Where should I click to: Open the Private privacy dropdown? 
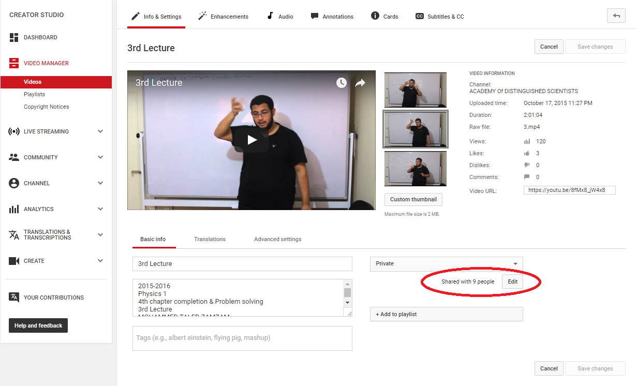(447, 264)
